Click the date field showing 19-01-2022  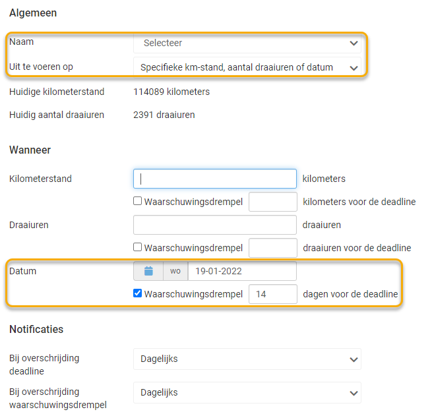pos(241,271)
